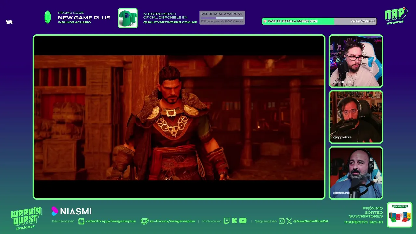Click the green gem promo code icon
The width and height of the screenshot is (416, 234).
[48, 17]
